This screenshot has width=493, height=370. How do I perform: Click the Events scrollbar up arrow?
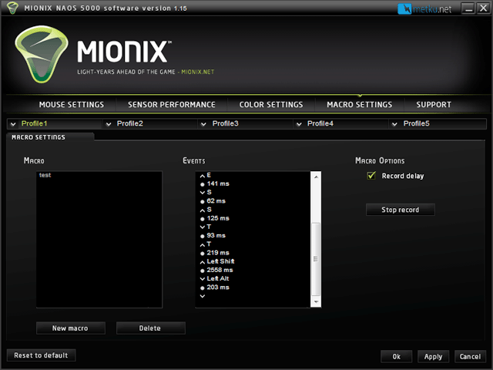316,177
